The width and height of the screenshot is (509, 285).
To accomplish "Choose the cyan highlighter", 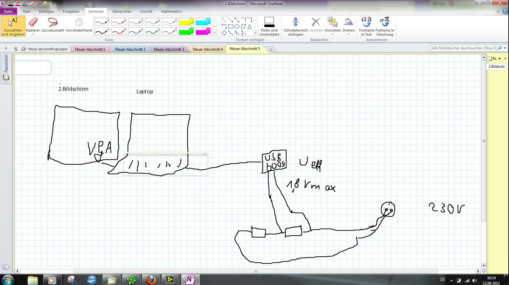I will point(203,22).
